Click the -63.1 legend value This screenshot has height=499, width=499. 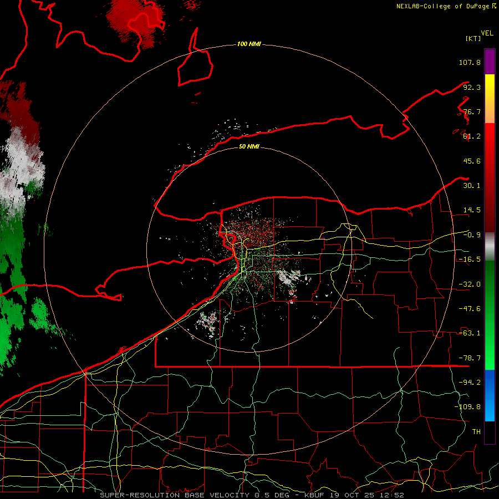470,333
